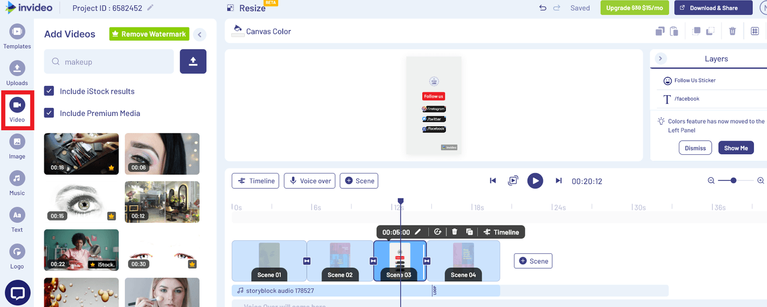767x307 pixels.
Task: Add a scene with the Scene button after Scene 04
Action: tap(533, 261)
